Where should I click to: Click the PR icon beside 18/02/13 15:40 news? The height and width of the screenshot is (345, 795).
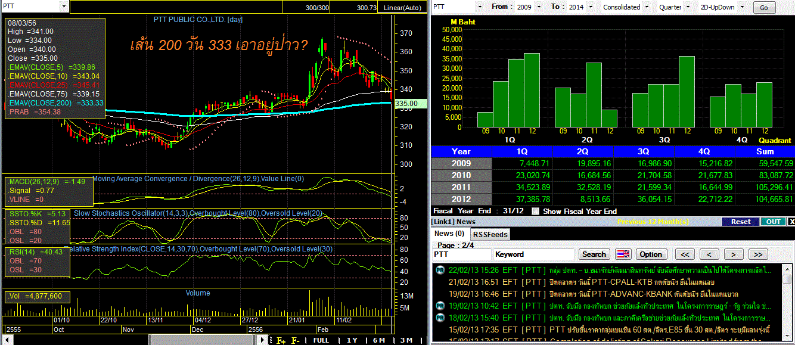click(x=440, y=318)
